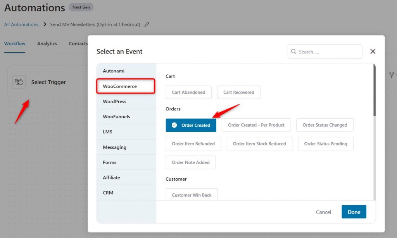Choose Order Note Added event
The width and height of the screenshot is (397, 238).
point(191,162)
